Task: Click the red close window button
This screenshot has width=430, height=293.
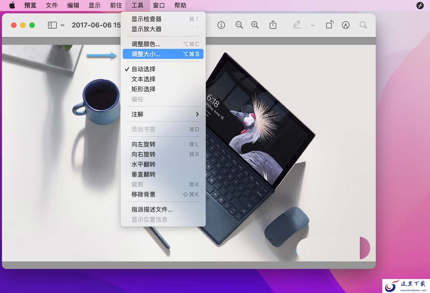Action: tap(14, 25)
